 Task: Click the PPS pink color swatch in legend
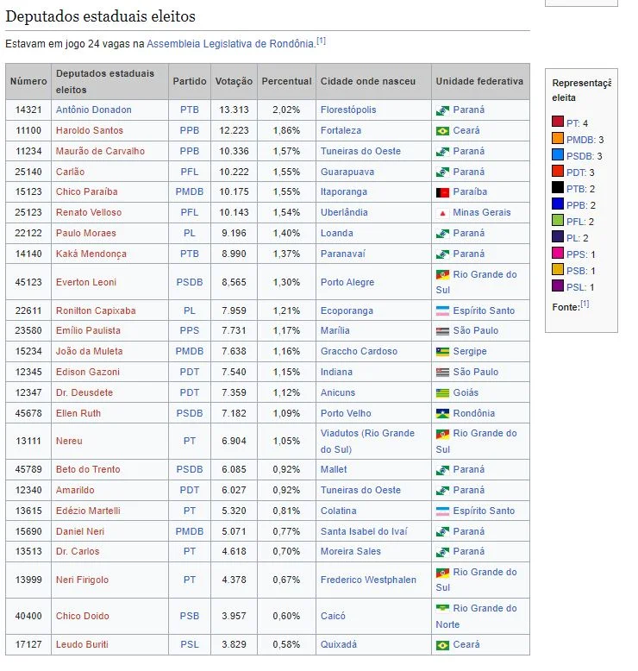click(x=558, y=254)
